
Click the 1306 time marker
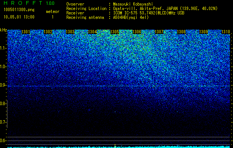[x=137, y=32]
